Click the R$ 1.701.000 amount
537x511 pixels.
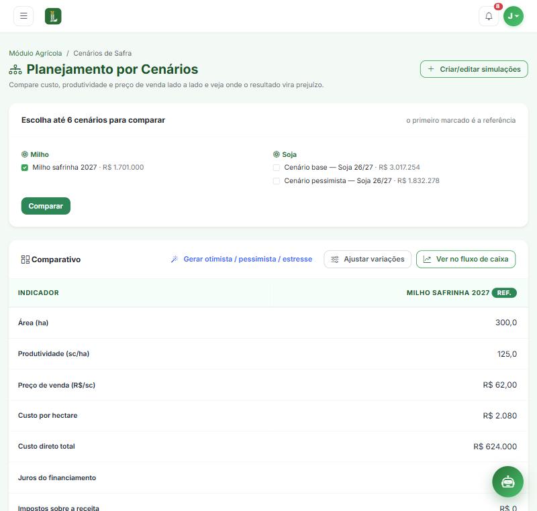click(x=124, y=167)
